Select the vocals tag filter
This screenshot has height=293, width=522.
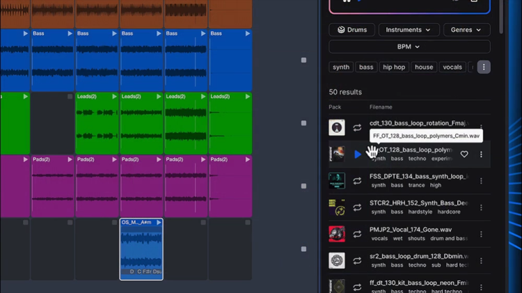452,68
